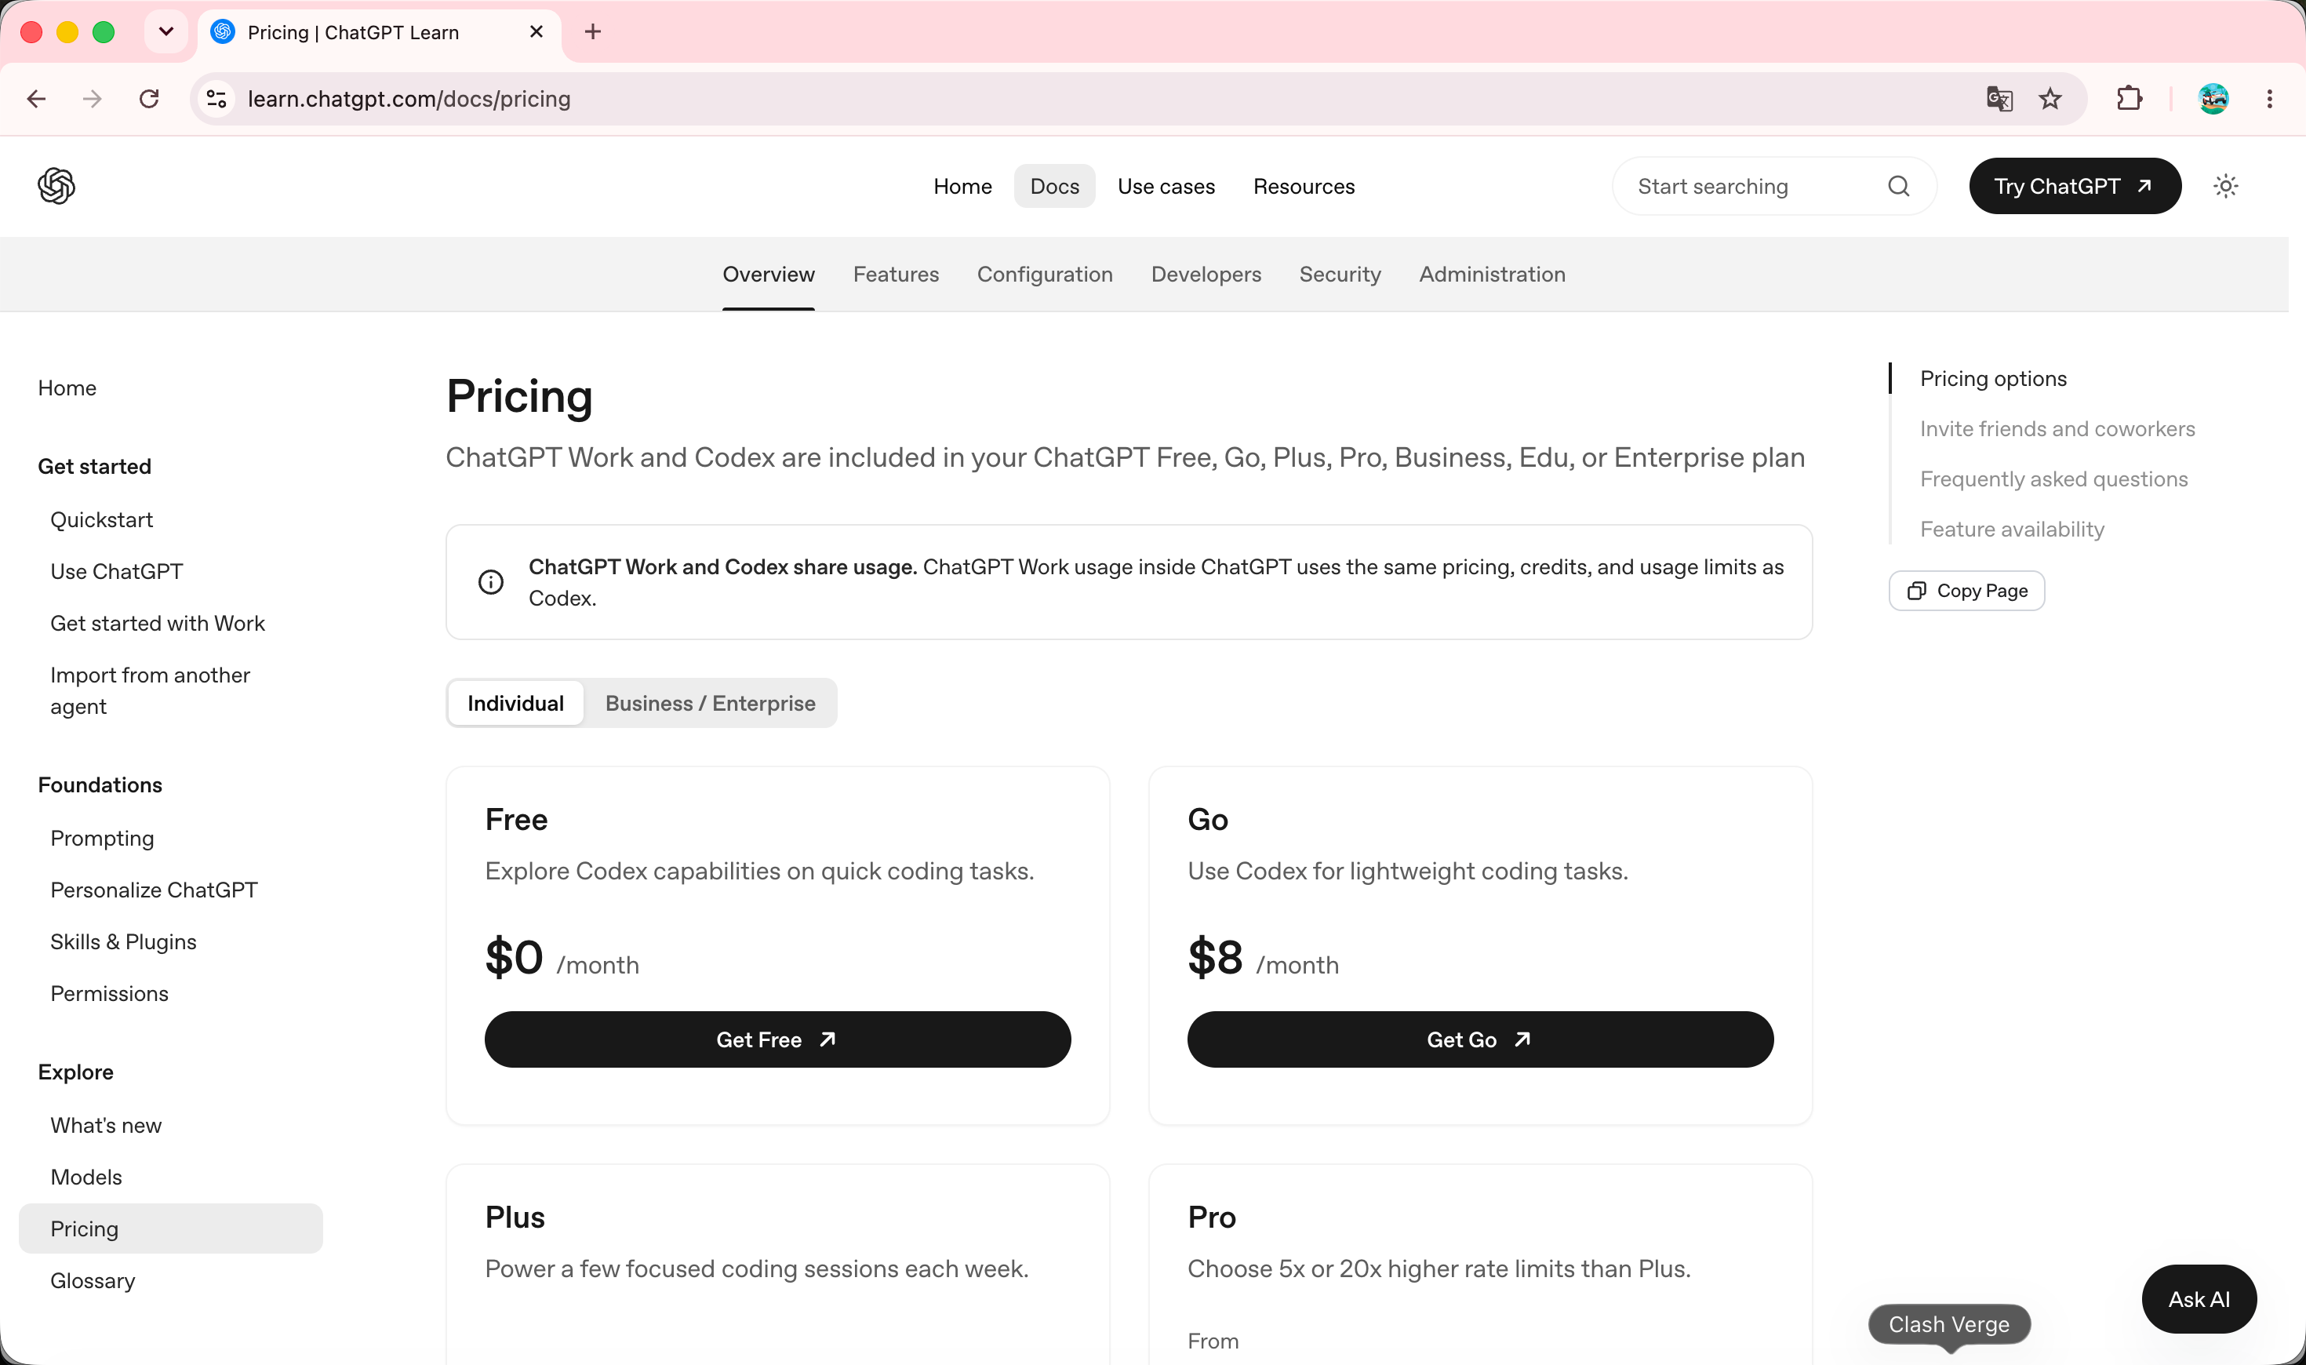Open Permissions in the sidebar
Image resolution: width=2306 pixels, height=1365 pixels.
[109, 993]
